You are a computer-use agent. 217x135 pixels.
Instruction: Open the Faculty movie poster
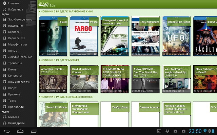coord(205,36)
